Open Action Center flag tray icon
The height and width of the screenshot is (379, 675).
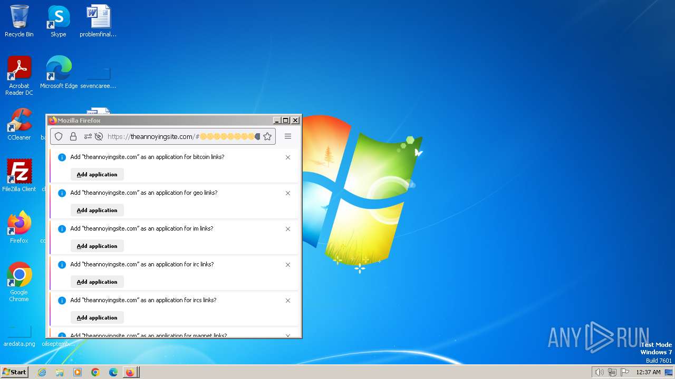625,372
